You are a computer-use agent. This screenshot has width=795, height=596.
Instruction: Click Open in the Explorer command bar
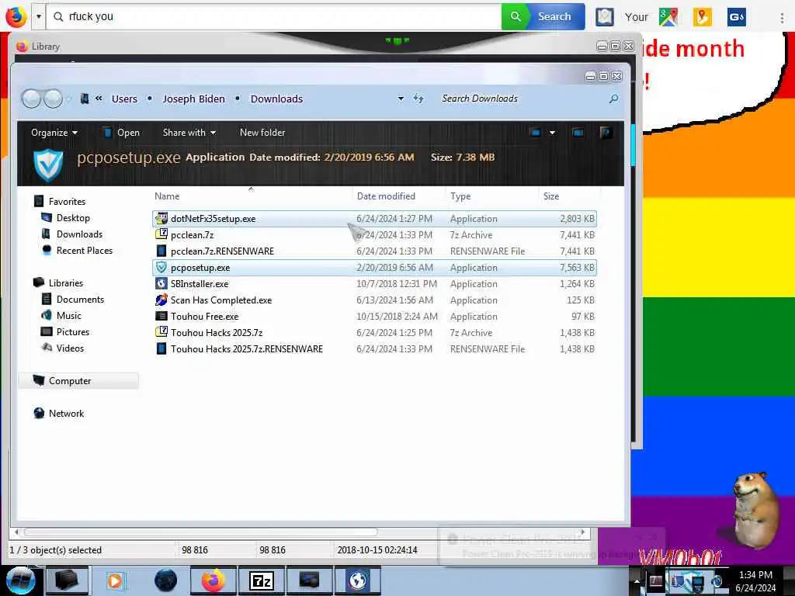(x=121, y=132)
